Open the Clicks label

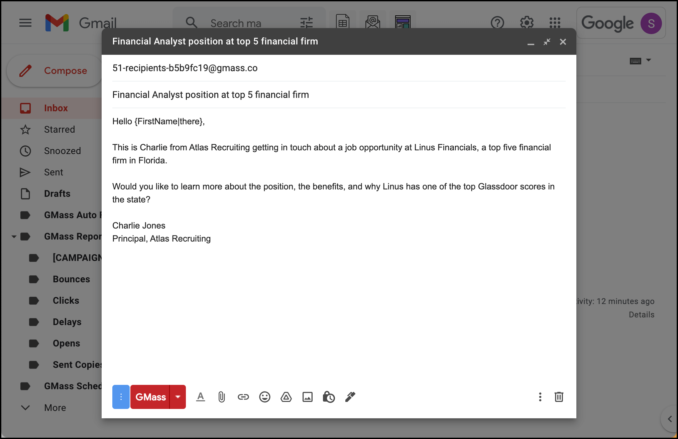coord(51,301)
